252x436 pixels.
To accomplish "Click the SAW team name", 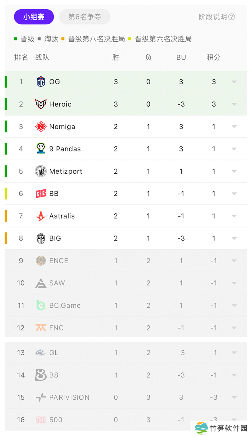I will 57,283.
